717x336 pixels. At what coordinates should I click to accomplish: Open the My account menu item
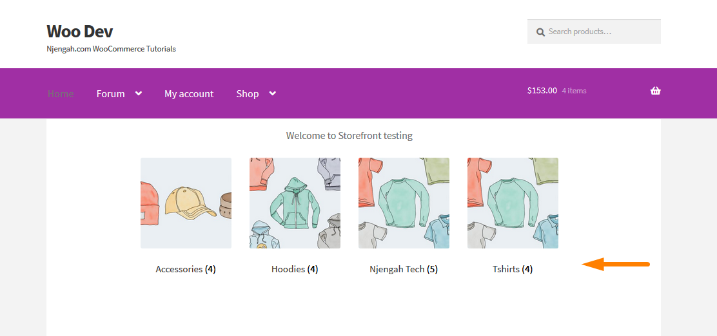(189, 93)
